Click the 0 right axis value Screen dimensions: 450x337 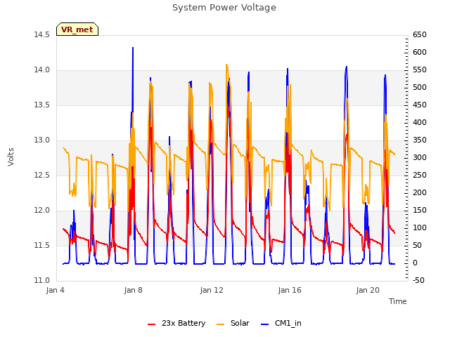(415, 263)
